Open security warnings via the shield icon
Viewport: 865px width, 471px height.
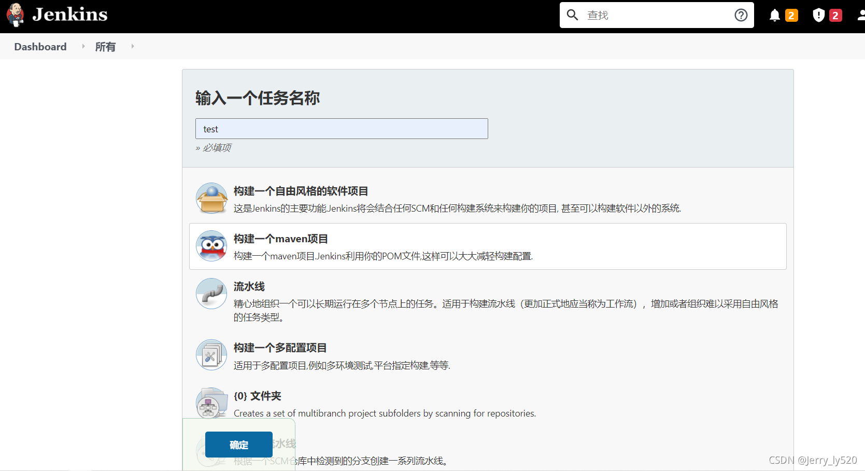tap(818, 15)
